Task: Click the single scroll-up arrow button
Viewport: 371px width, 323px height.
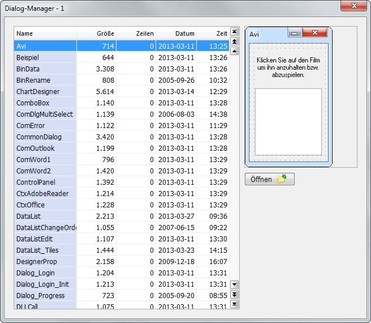Action: [235, 50]
